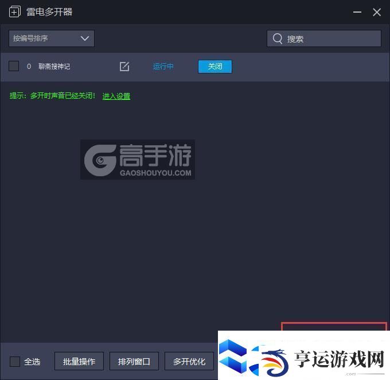Click the 关闭 button for instance 0
390x380 pixels.
(x=215, y=67)
